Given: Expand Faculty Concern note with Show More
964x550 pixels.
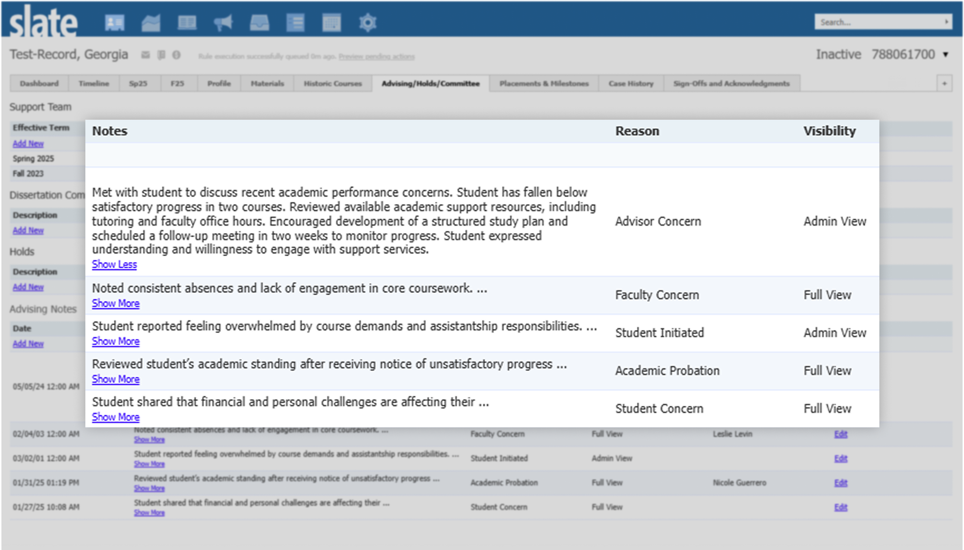Looking at the screenshot, I should click(115, 303).
